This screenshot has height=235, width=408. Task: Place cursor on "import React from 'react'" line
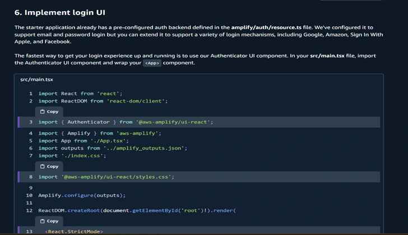coord(80,94)
